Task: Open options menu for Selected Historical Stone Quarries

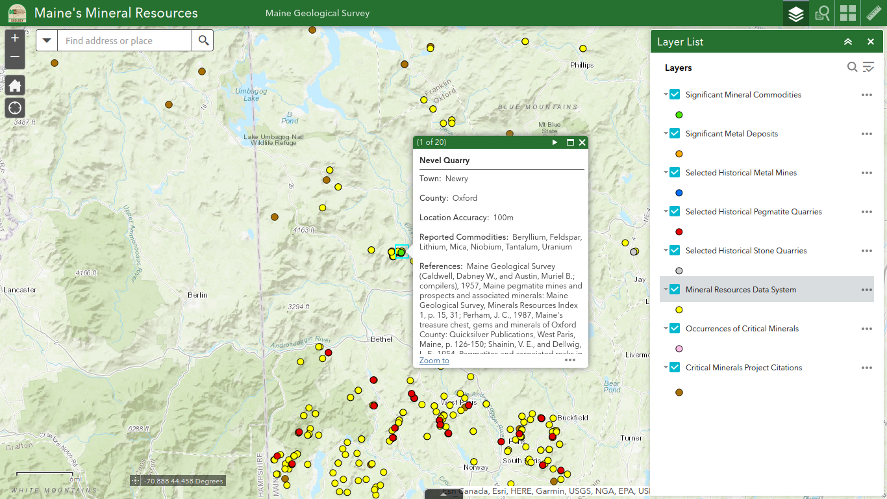Action: click(866, 251)
